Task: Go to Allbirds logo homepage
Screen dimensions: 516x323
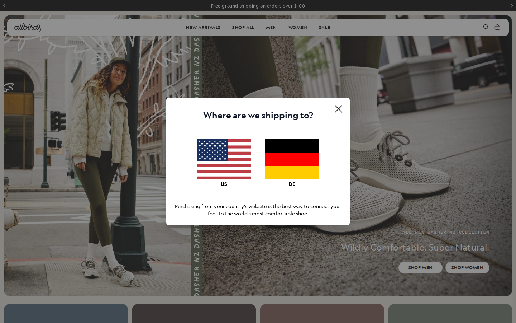Action: click(x=28, y=27)
